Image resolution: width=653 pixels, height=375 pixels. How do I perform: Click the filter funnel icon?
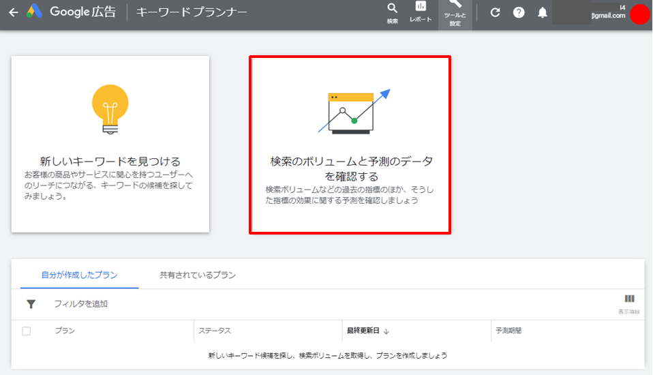tap(31, 304)
